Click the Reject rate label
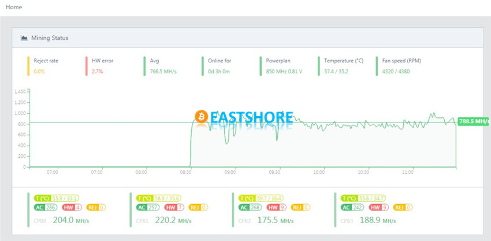 (46, 61)
